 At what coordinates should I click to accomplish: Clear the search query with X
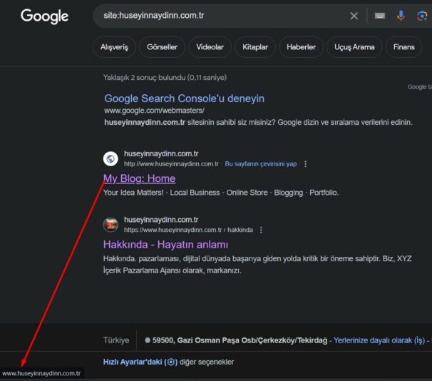(354, 16)
